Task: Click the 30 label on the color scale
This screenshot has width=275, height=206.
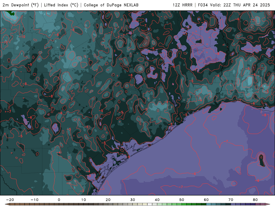Action: click(x=133, y=200)
